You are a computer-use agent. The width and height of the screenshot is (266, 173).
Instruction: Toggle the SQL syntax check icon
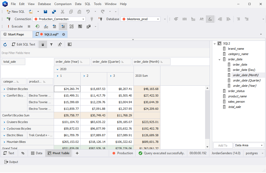click(x=210, y=19)
